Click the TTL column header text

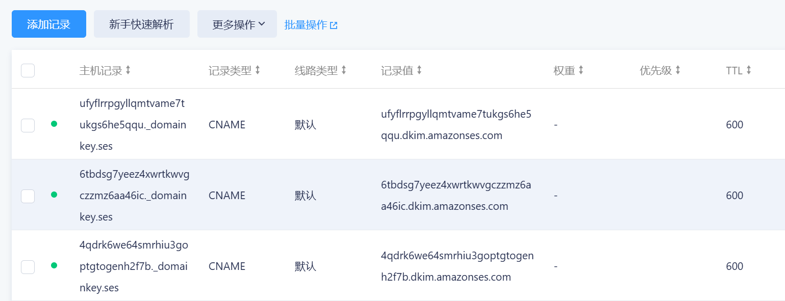pyautogui.click(x=734, y=70)
